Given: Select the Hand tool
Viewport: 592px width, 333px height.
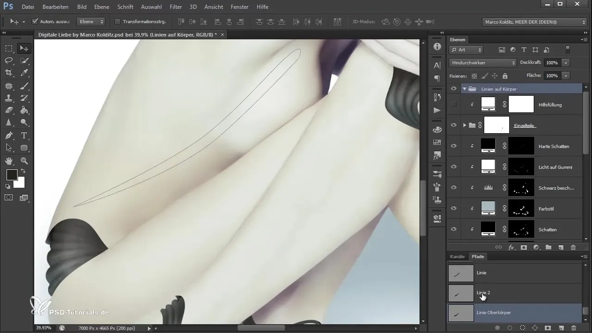Looking at the screenshot, I should 9,161.
